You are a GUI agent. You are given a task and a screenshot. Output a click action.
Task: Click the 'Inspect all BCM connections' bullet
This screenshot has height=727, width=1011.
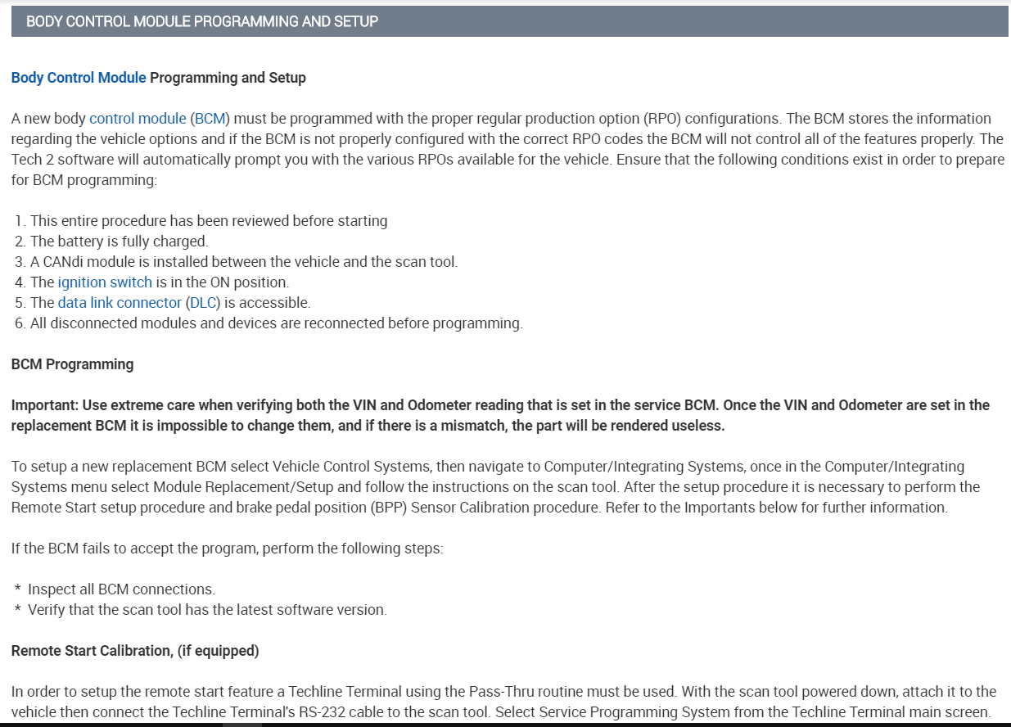pyautogui.click(x=121, y=589)
